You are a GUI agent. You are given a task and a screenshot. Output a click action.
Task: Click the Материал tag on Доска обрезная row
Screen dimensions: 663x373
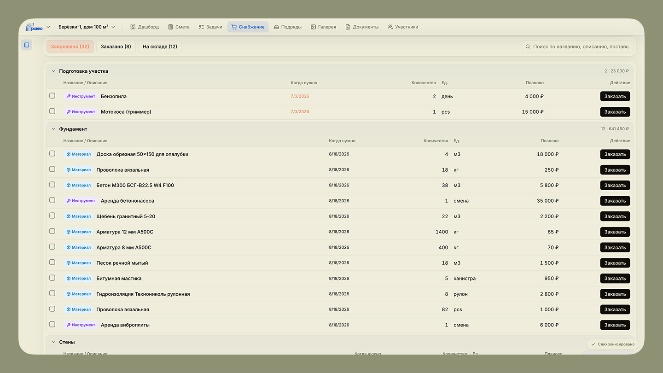coord(78,154)
